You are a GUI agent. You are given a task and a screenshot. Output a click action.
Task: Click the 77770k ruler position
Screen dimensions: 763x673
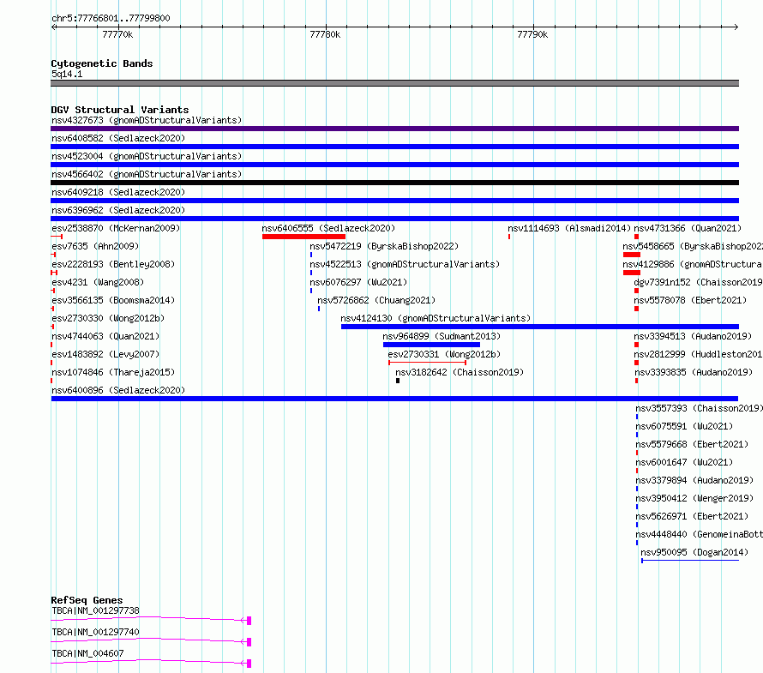[x=117, y=34]
